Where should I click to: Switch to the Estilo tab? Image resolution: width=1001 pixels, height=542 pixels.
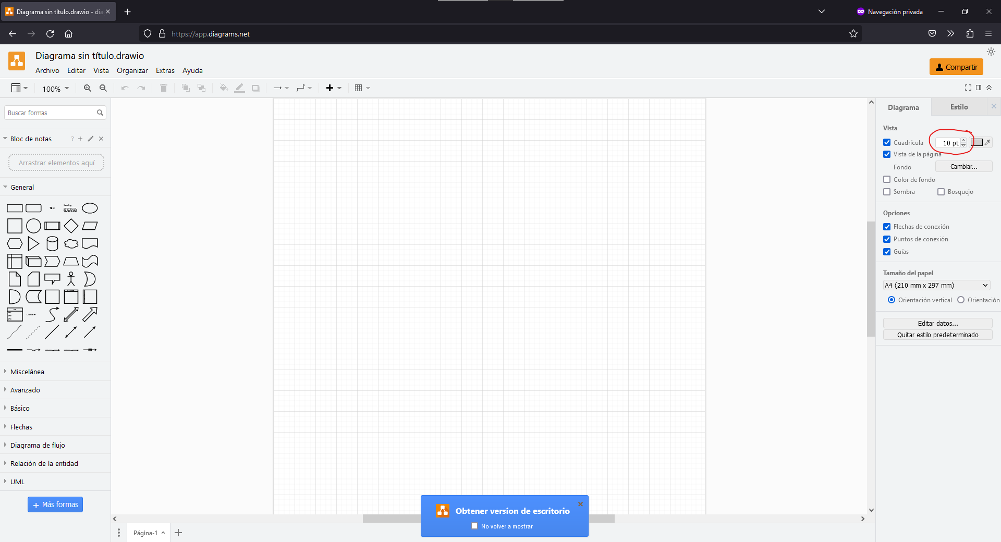pos(959,107)
